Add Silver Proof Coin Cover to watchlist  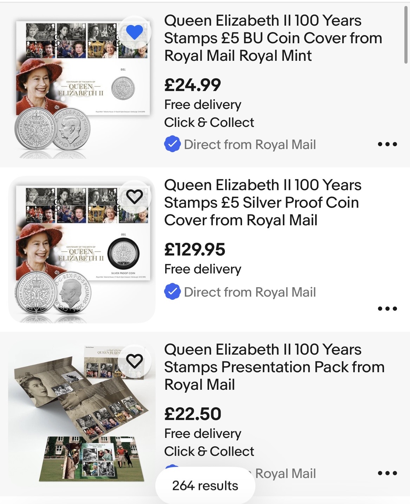tap(134, 197)
